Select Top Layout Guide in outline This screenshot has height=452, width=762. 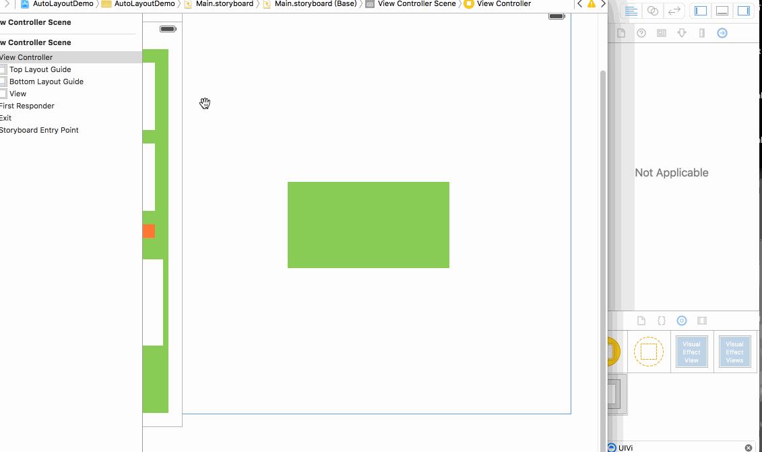pos(71,69)
